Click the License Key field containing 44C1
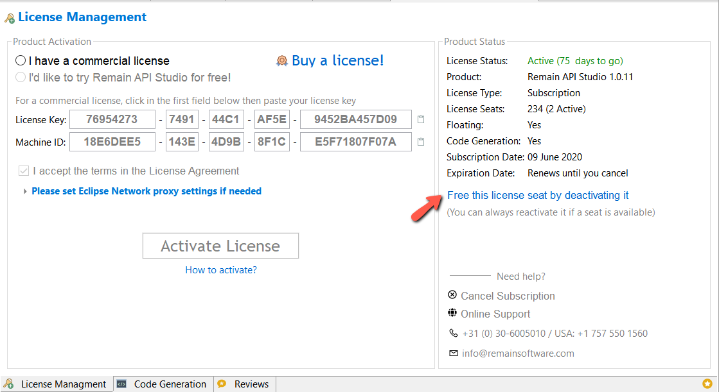 226,119
